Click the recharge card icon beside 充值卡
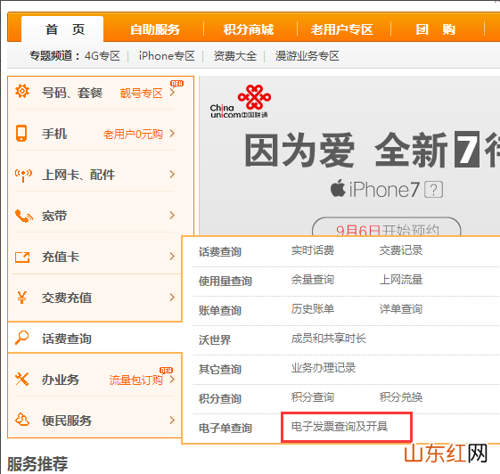 [22, 257]
